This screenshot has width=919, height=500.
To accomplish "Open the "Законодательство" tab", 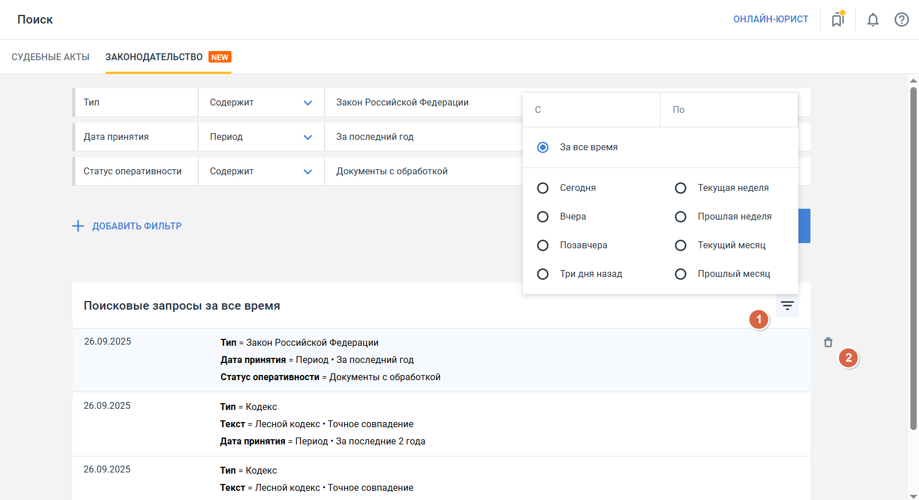I will [154, 57].
